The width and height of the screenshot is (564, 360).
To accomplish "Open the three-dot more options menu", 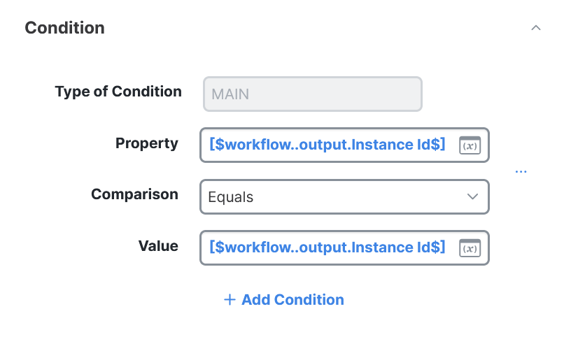I will pos(521,171).
